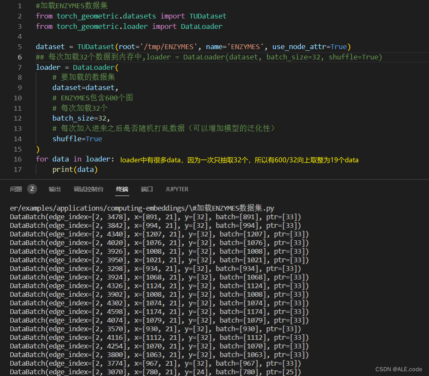Click the shuffle comment on line 13
The width and height of the screenshot is (429, 376).
[x=163, y=128]
